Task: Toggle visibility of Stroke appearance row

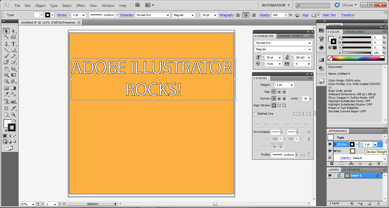Action: (330, 144)
